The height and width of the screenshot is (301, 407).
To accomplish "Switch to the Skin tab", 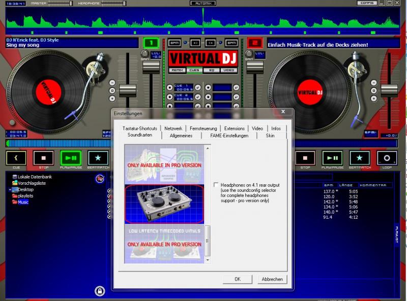I will [x=270, y=136].
